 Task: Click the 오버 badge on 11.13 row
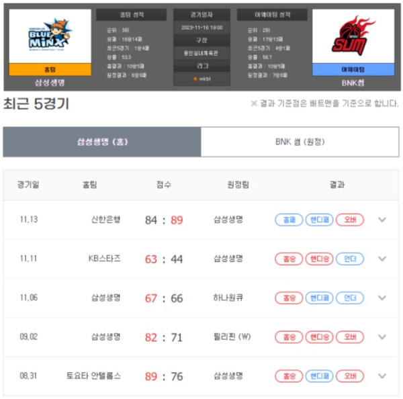pos(350,220)
